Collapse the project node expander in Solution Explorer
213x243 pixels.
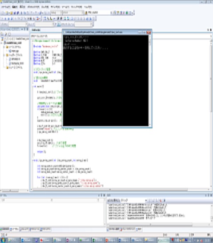(x=2, y=43)
